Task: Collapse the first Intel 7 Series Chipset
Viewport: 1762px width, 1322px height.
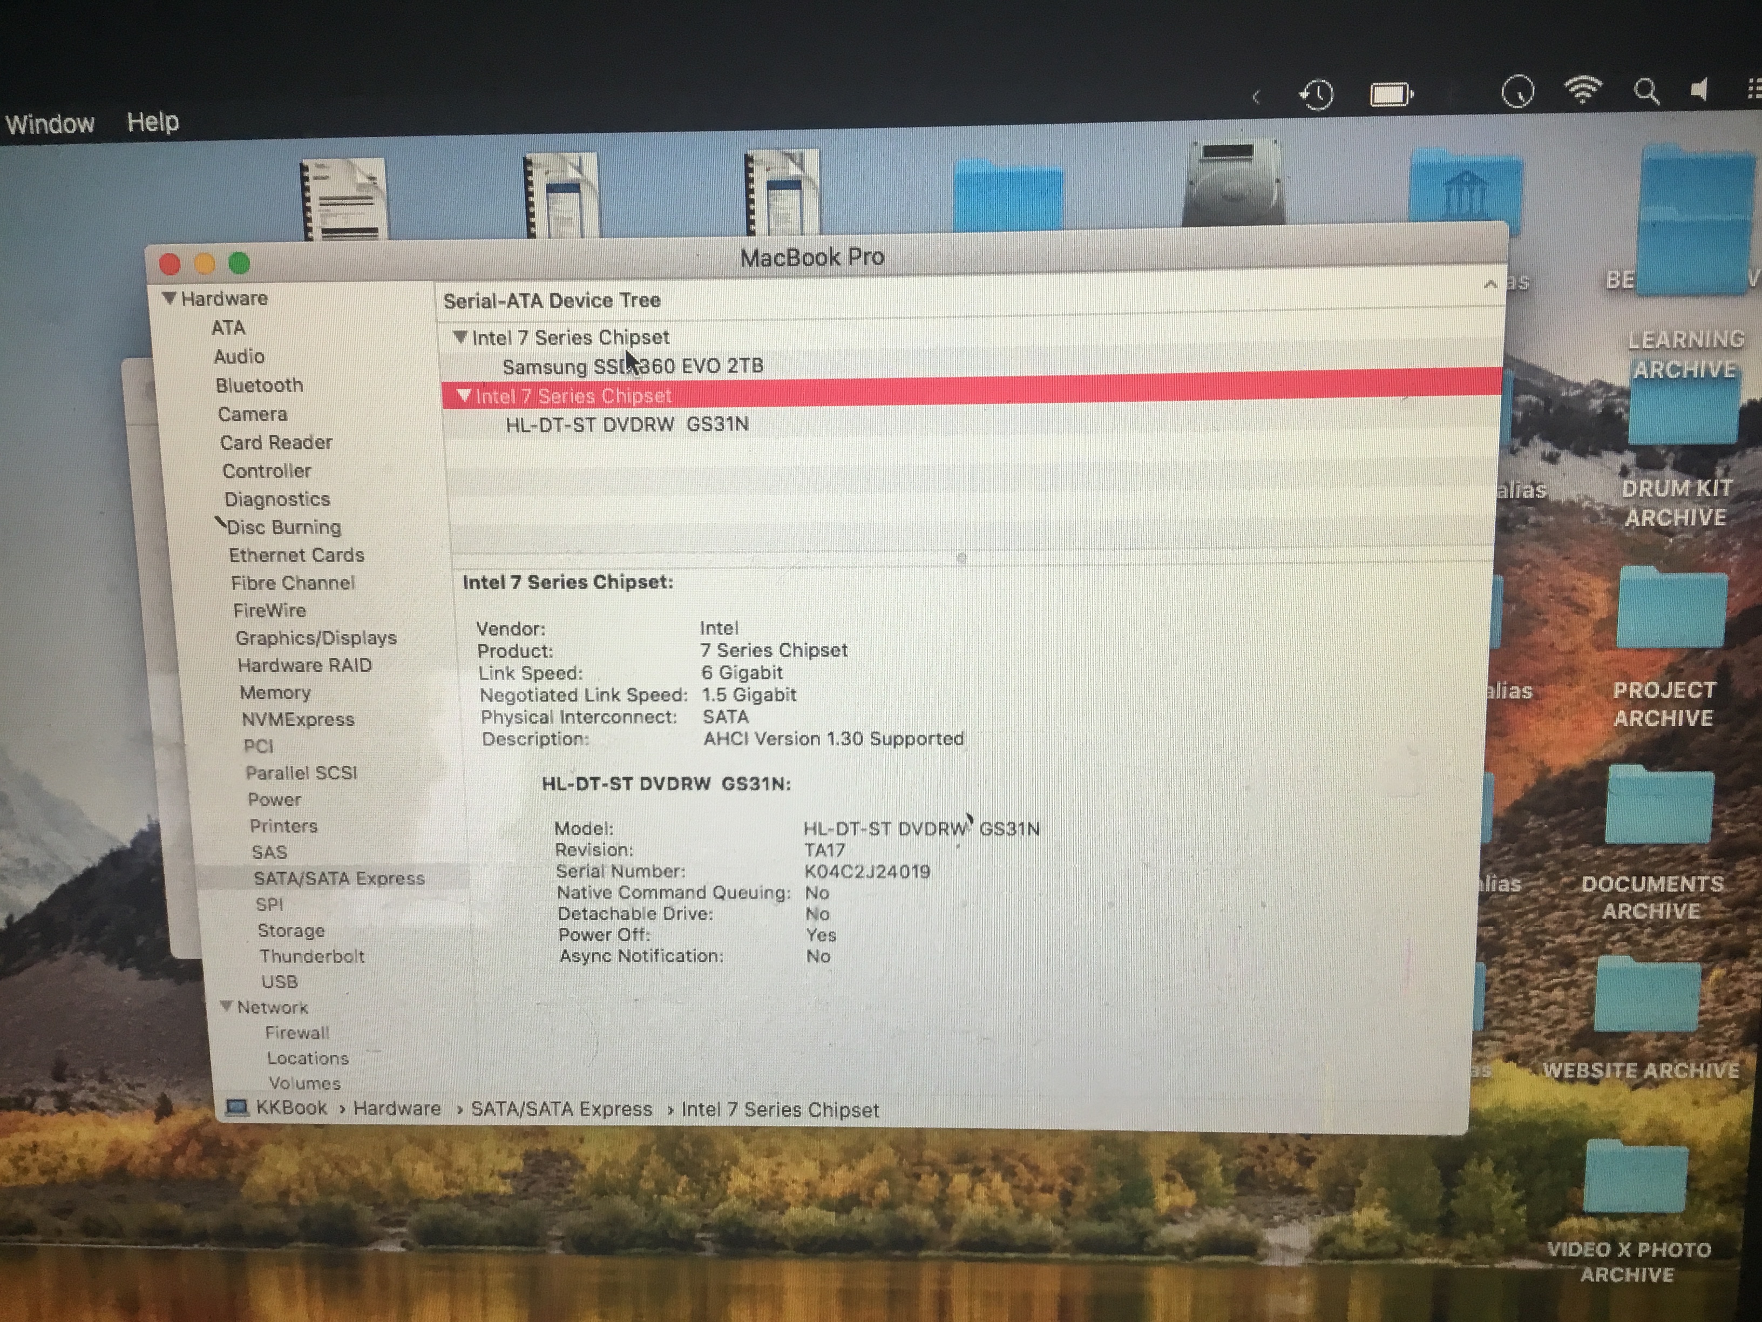Action: pos(460,337)
